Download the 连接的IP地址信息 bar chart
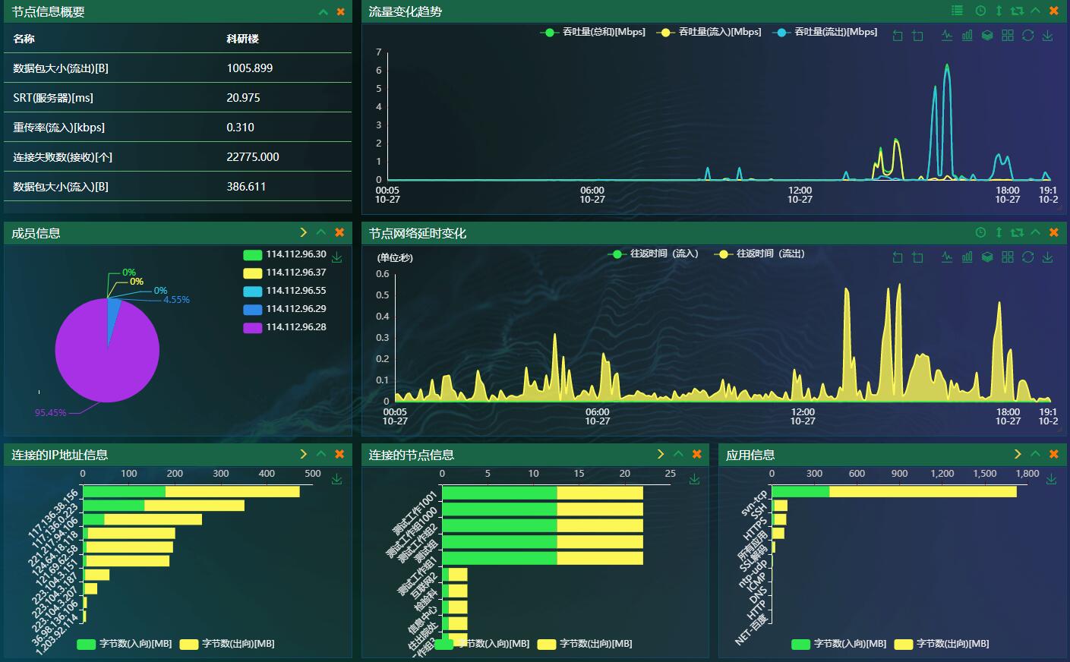This screenshot has height=662, width=1070. tap(336, 479)
